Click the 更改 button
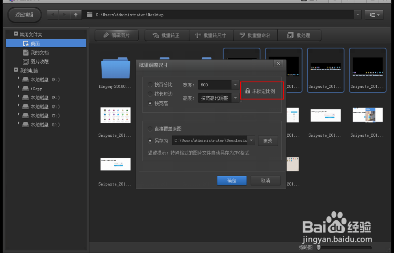The width and height of the screenshot is (394, 253). click(x=268, y=141)
